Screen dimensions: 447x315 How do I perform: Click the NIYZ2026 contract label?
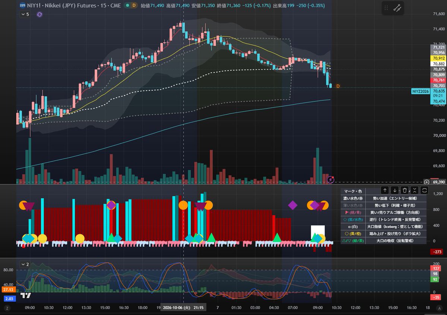[x=420, y=91]
